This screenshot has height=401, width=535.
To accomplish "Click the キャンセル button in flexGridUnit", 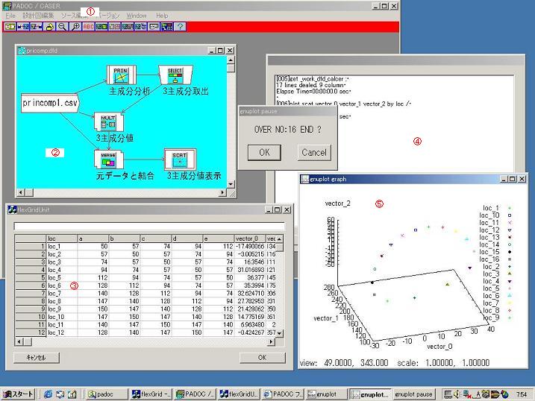I will (x=37, y=357).
